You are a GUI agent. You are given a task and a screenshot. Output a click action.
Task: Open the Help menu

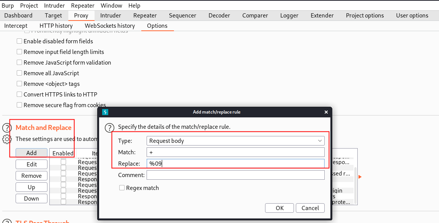(x=134, y=6)
